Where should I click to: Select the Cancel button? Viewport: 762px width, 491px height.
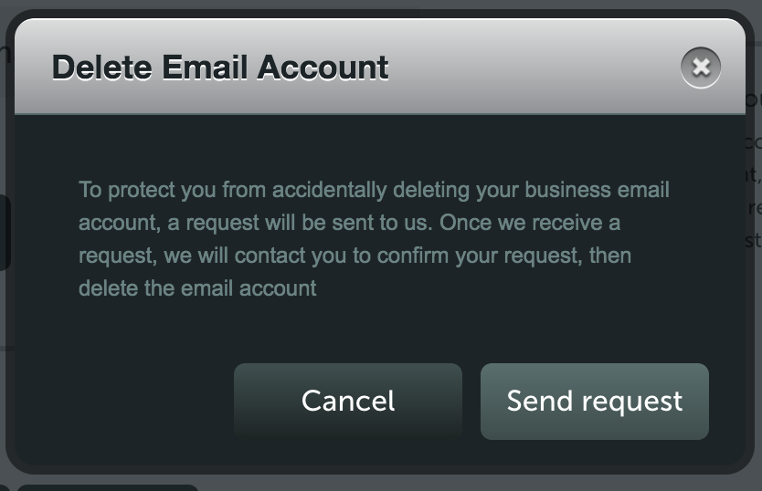348,402
